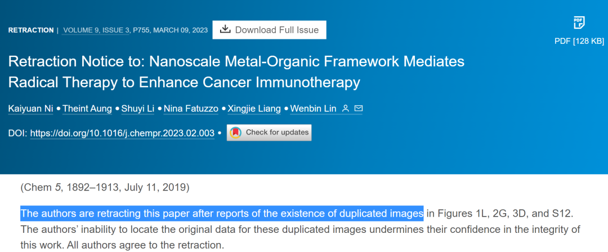Open the DOI link for the retraction
The image size is (608, 252).
[x=122, y=133]
